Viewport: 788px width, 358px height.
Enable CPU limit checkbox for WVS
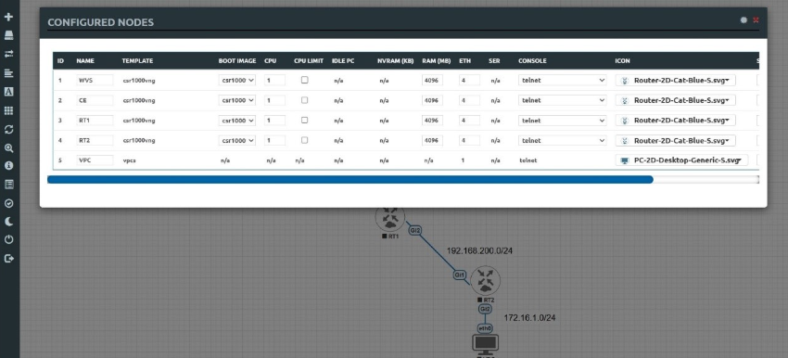coord(305,80)
